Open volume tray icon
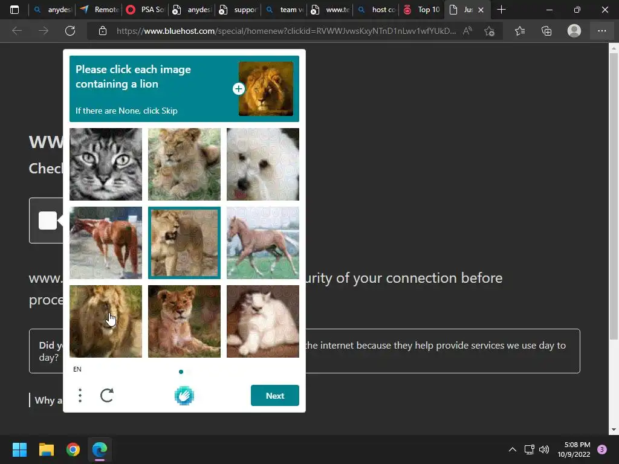The height and width of the screenshot is (464, 619). 544,449
